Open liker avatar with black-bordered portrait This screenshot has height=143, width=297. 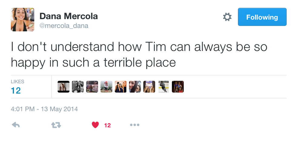pos(63,87)
